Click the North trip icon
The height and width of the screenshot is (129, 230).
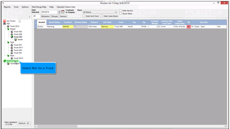[x=15, y=40]
